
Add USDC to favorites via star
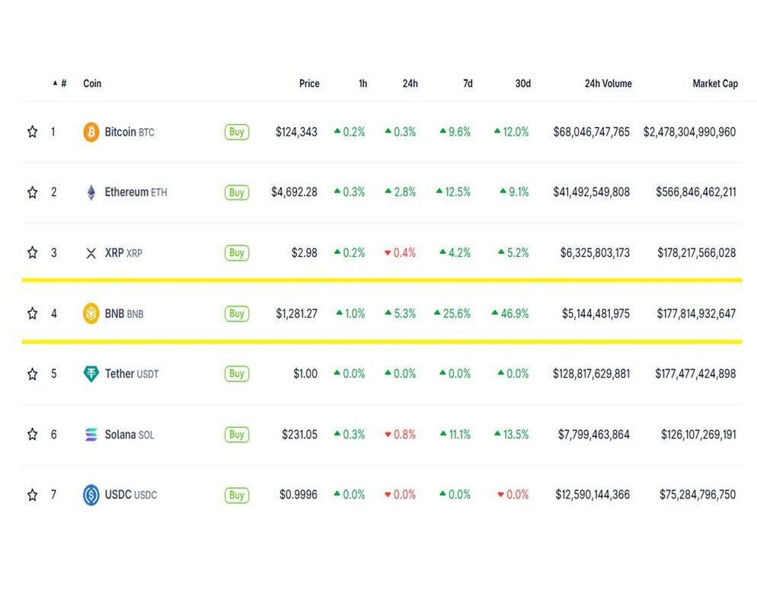click(32, 495)
